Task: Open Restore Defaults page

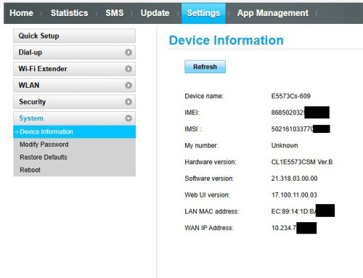Action: [x=44, y=157]
